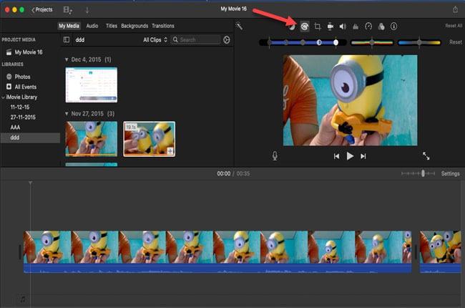The width and height of the screenshot is (465, 308).
Task: Go back to Projects
Action: (x=41, y=9)
